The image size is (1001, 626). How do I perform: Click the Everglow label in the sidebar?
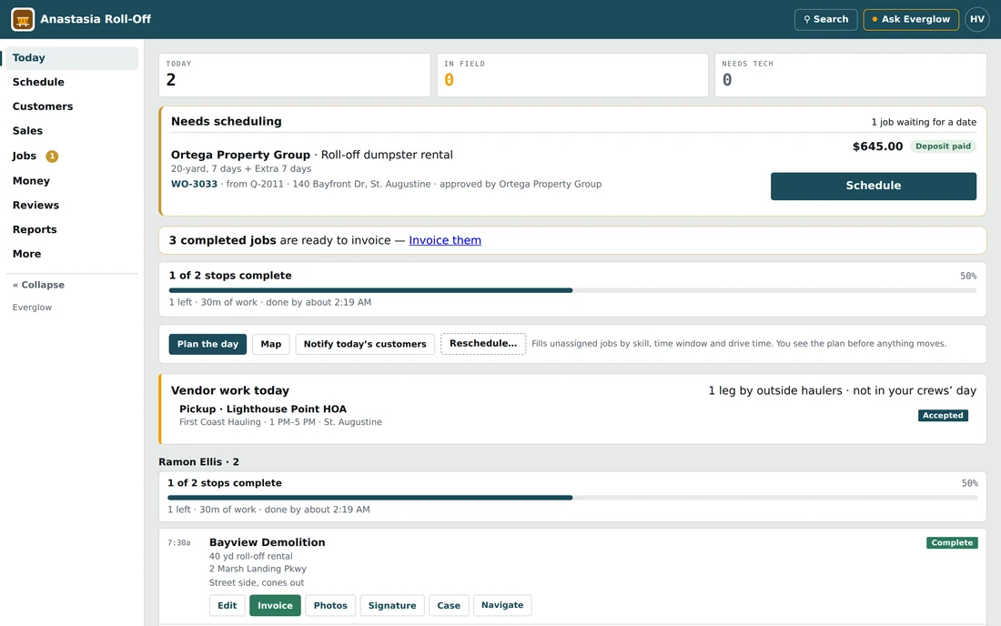click(32, 308)
